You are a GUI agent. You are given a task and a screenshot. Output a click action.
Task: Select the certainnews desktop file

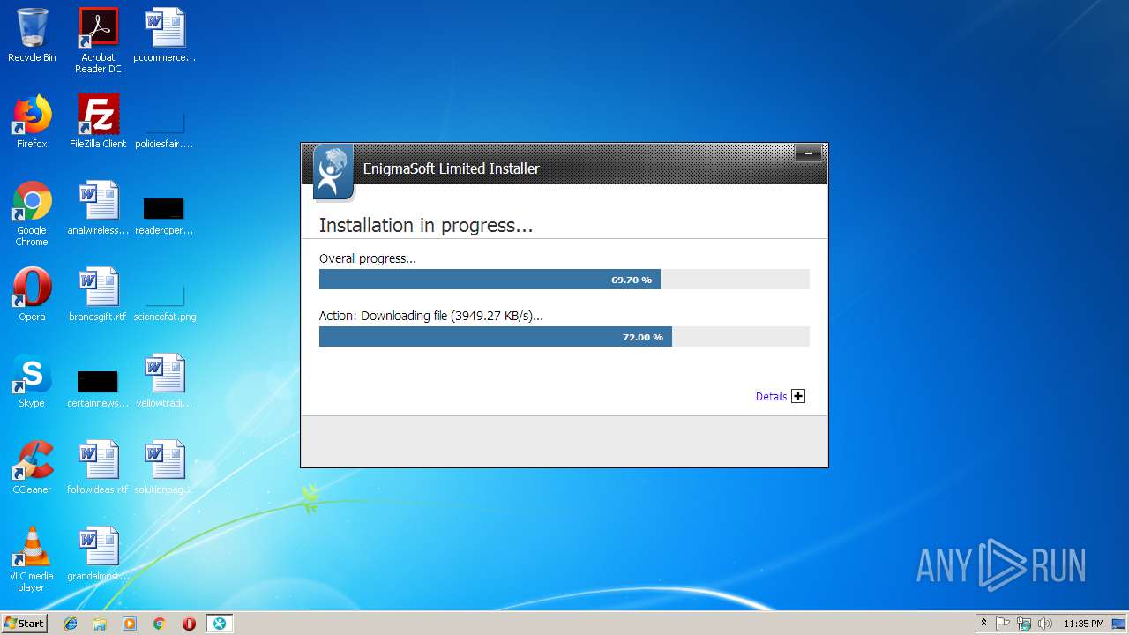[x=98, y=389]
